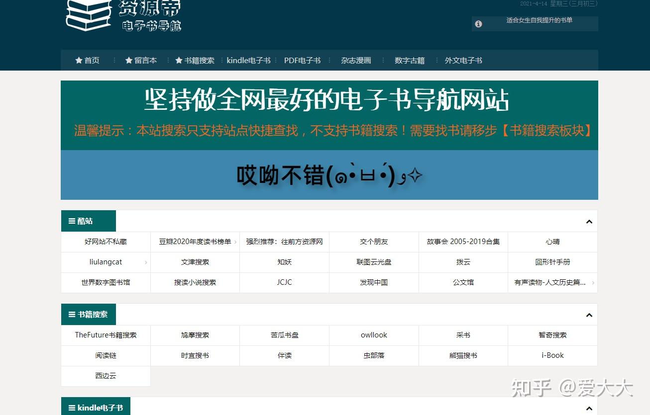650x415 pixels.
Task: Click the kindle电子书 section header label
Action: tap(100, 408)
